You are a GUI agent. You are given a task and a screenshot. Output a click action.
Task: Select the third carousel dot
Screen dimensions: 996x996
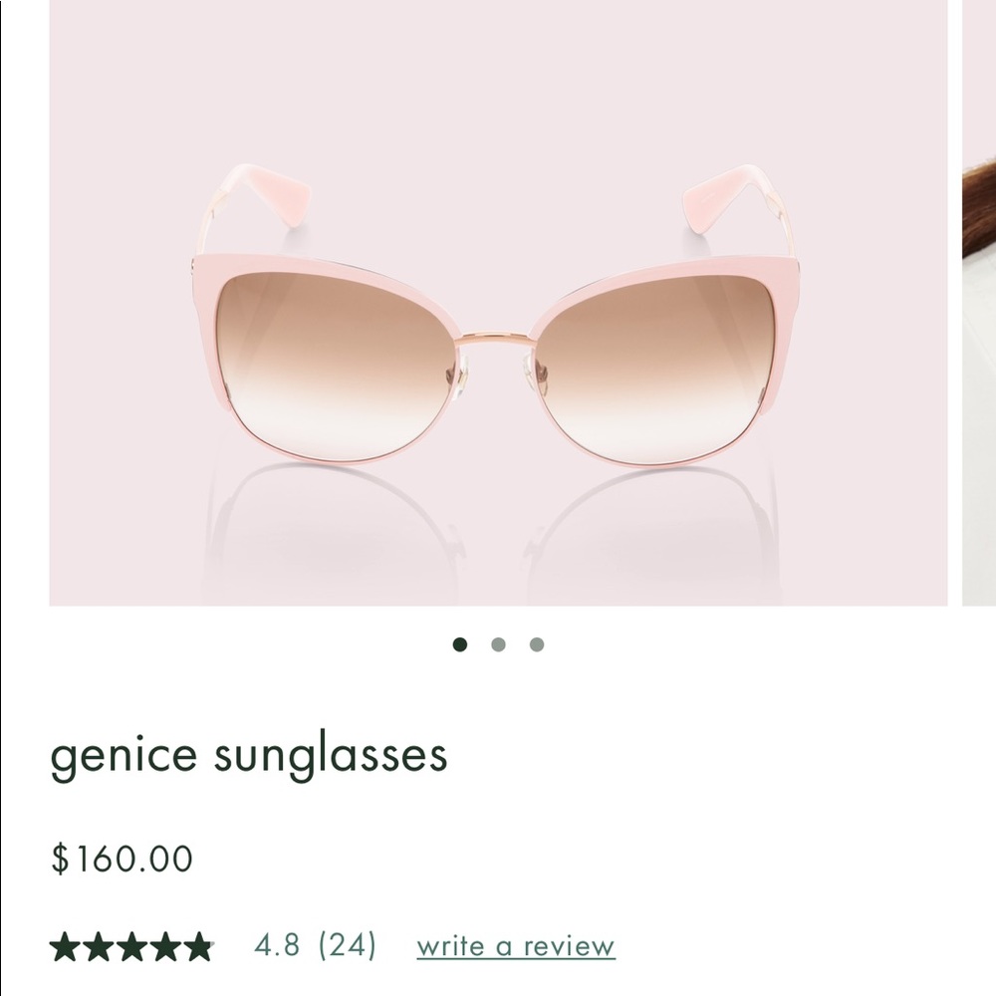point(537,644)
